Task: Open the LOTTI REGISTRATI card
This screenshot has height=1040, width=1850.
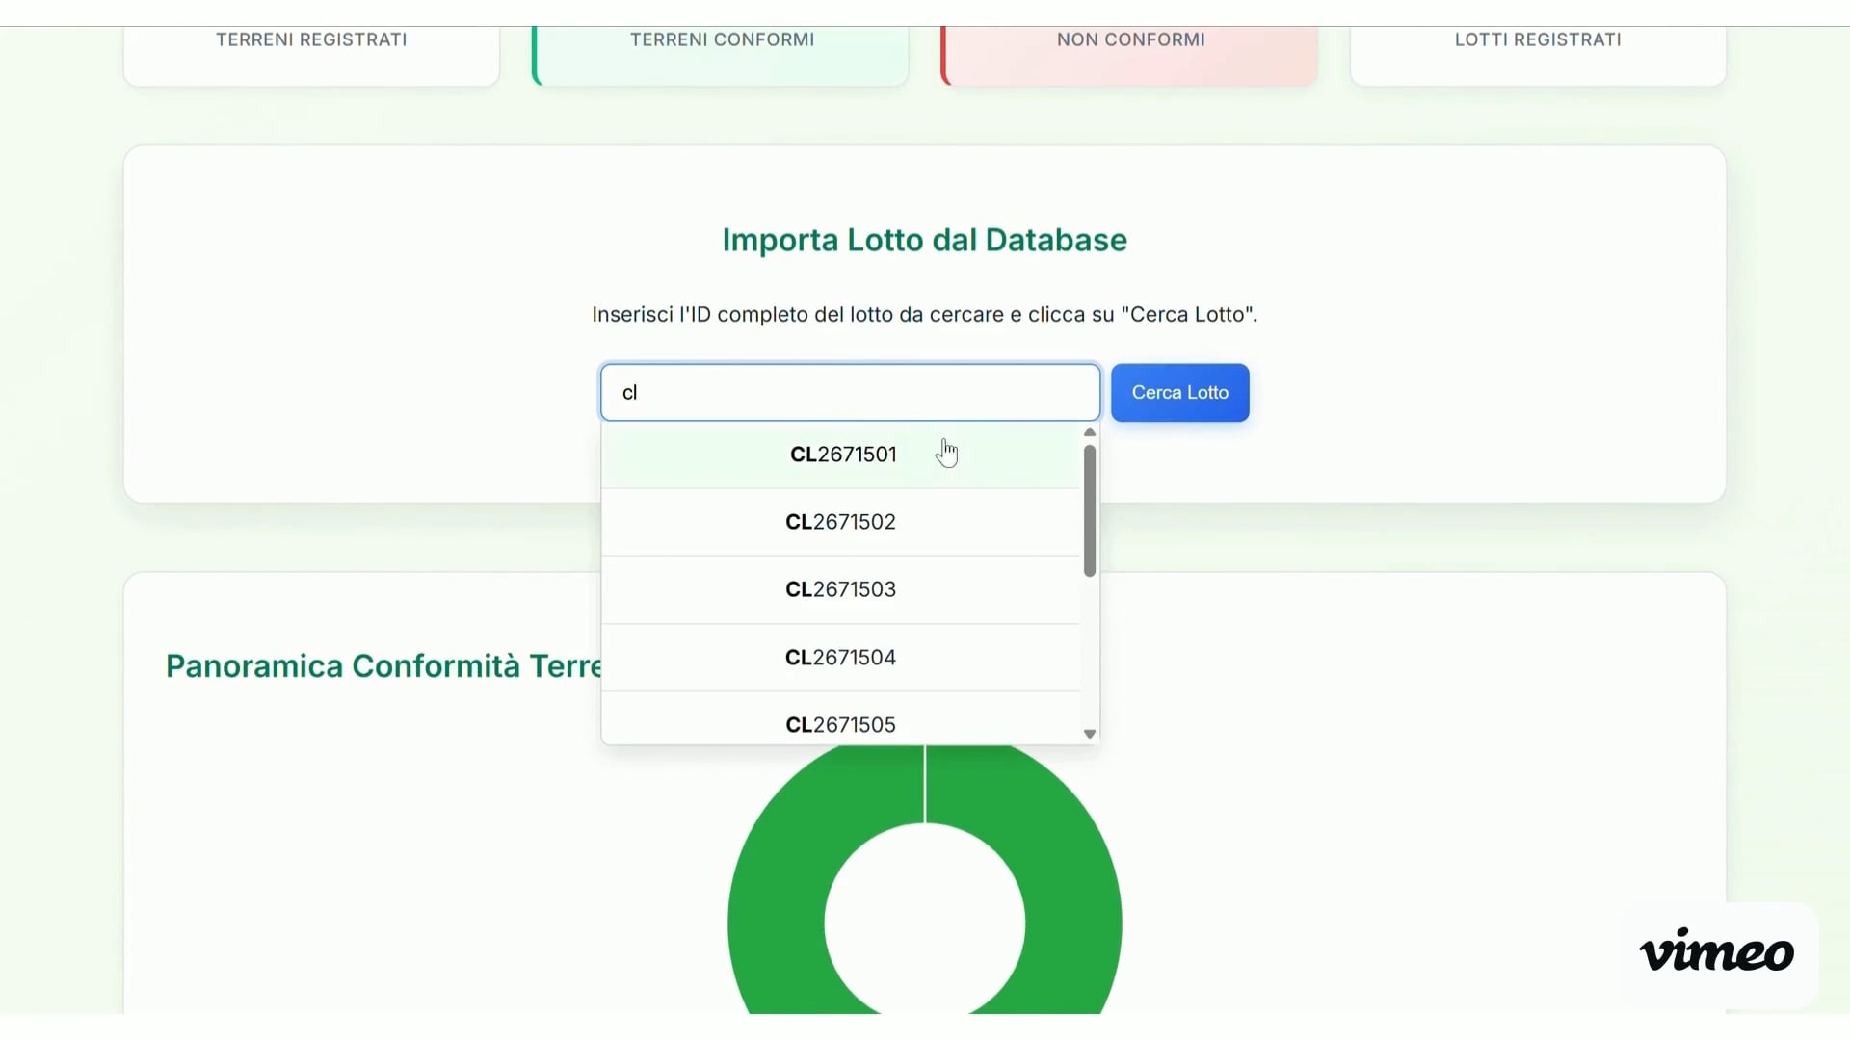Action: [1538, 40]
